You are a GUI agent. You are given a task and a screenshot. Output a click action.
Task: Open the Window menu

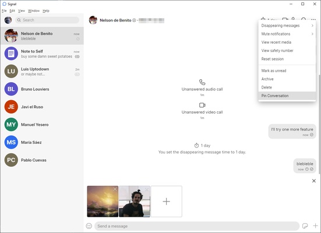[x=34, y=10]
